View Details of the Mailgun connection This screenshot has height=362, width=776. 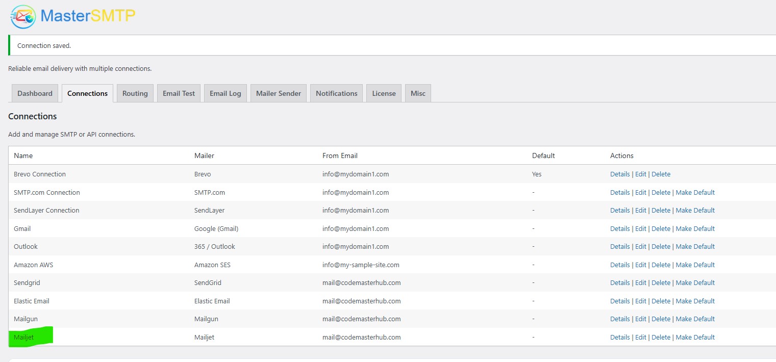pyautogui.click(x=619, y=319)
